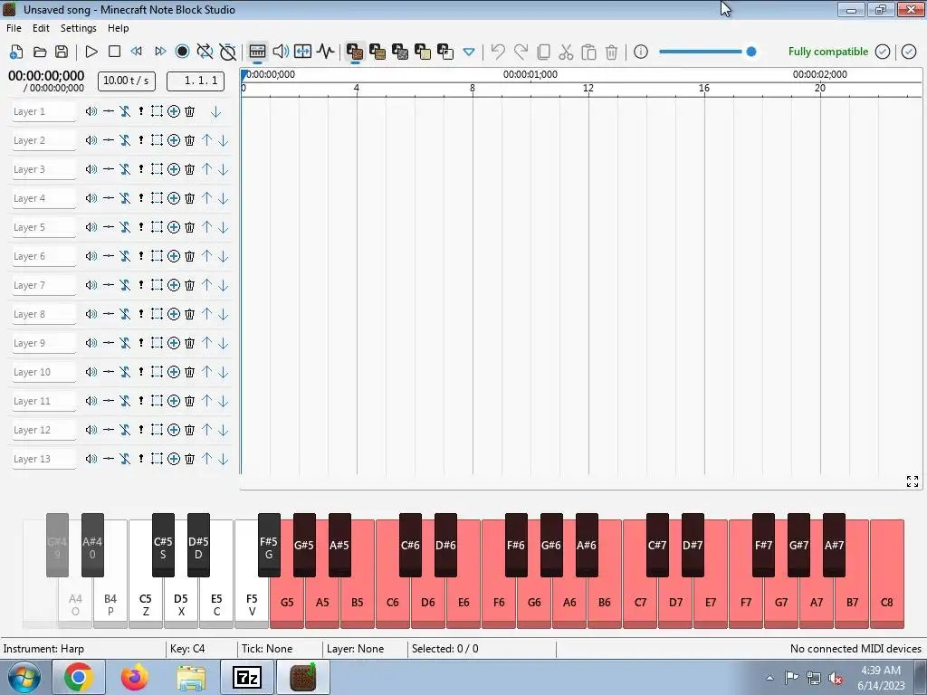Open Google Chrome from the taskbar
Viewport: 927px width, 695px height.
coord(79,677)
